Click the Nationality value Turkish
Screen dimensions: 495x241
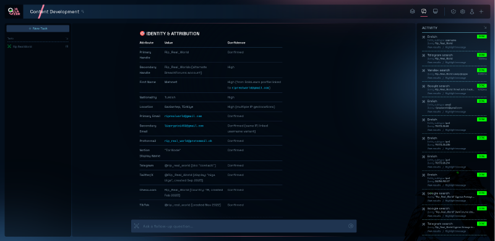coord(170,97)
